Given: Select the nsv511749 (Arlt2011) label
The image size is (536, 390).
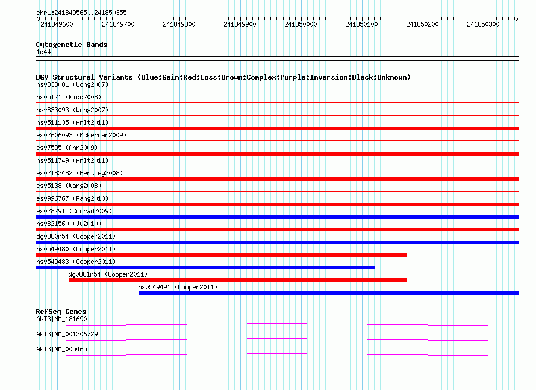Looking at the screenshot, I should [x=72, y=160].
